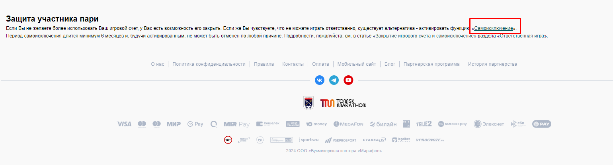
Task: Open Партнерская программа footer link
Action: tap(431, 64)
